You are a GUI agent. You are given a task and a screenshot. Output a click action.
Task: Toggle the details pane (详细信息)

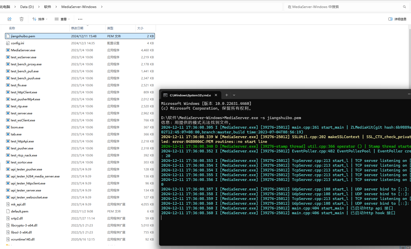pos(397,19)
